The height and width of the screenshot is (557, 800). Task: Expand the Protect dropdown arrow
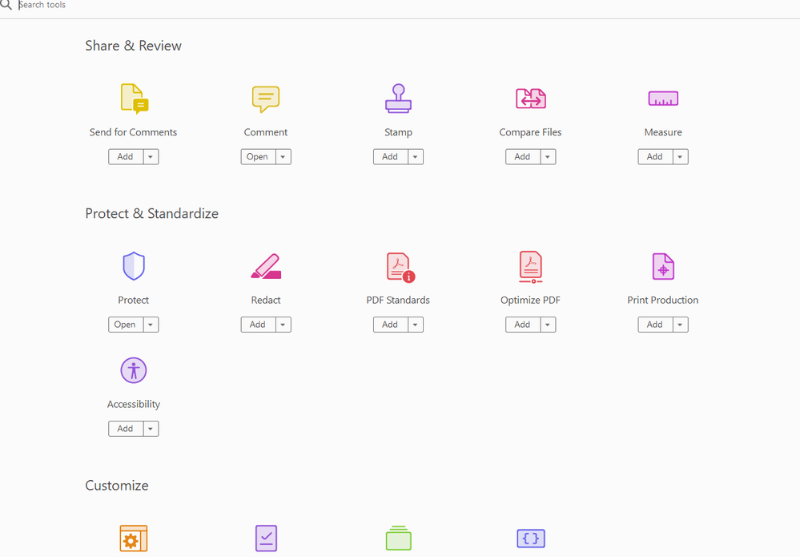point(151,325)
